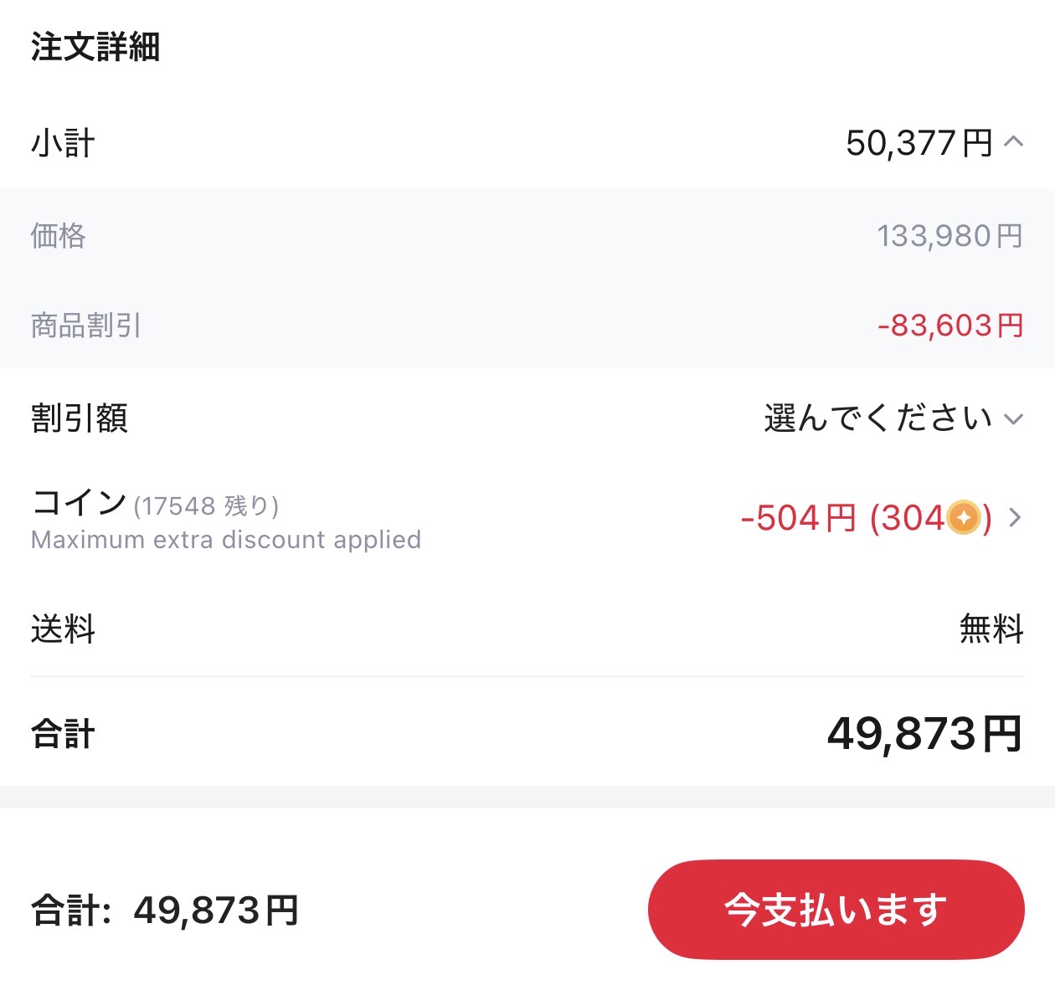The image size is (1055, 990).
Task: Collapse the 小計 subtotal chevron
Action: click(x=1013, y=142)
